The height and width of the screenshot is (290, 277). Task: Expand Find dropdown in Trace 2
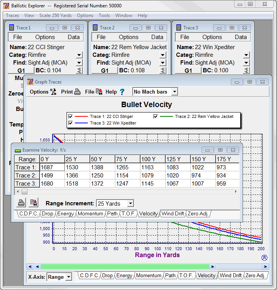click(162, 63)
